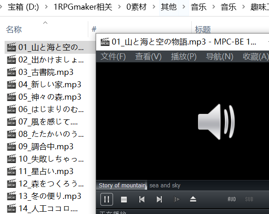Open the 导航(N) menu
The width and height of the screenshot is (269, 214).
tap(219, 56)
